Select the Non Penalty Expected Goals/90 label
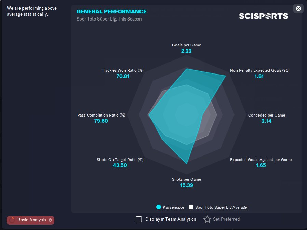 point(259,70)
